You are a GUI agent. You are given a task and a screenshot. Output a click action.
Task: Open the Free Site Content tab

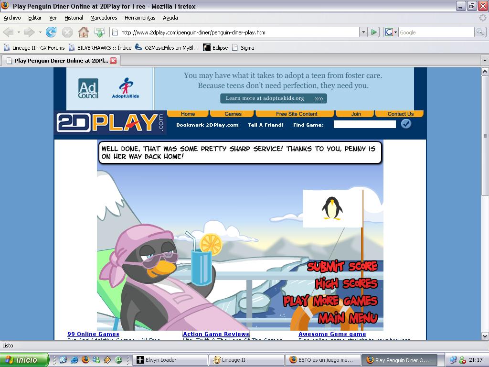[x=296, y=114]
